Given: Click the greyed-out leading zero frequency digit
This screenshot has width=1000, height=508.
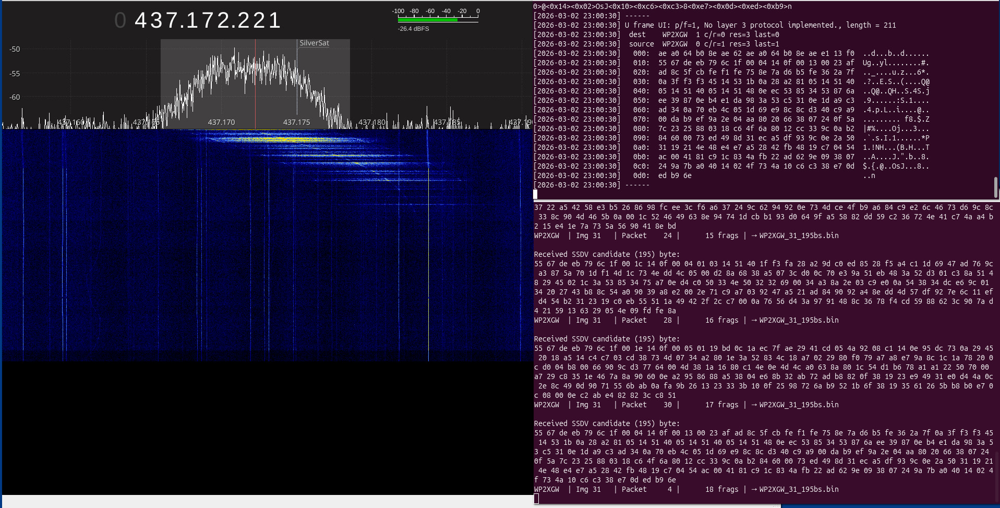Looking at the screenshot, I should point(121,21).
